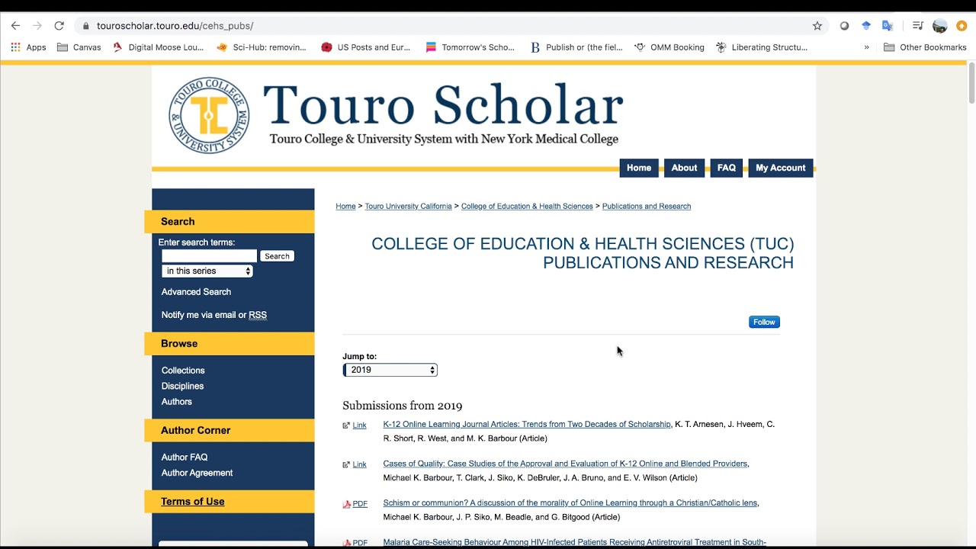The image size is (976, 549).
Task: Go back using browser back arrow
Action: coord(15,25)
